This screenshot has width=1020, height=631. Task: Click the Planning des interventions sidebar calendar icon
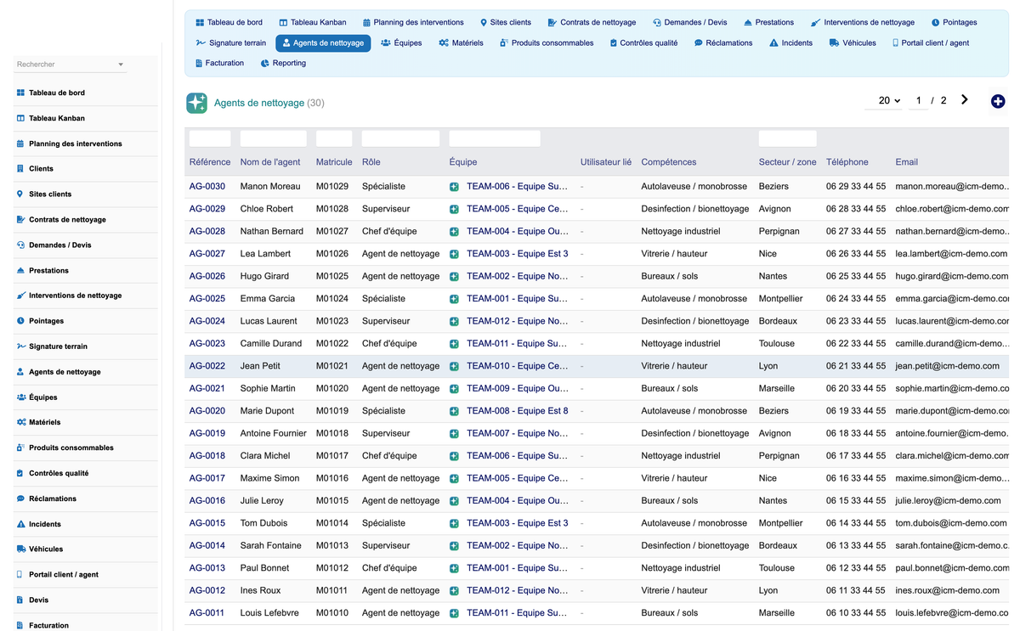[x=20, y=144]
